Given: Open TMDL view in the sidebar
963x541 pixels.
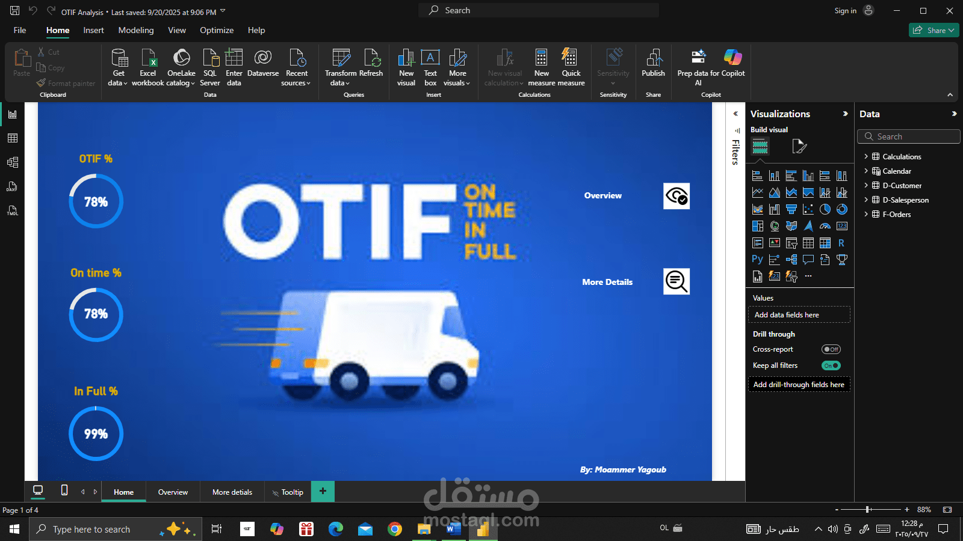Looking at the screenshot, I should pos(12,210).
